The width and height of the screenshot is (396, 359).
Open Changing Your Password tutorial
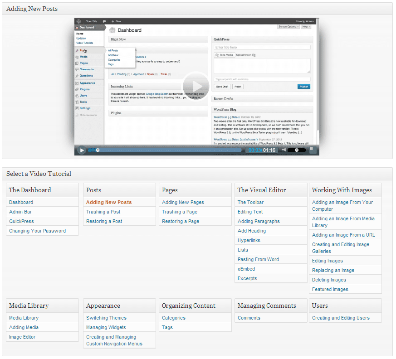[x=37, y=231]
